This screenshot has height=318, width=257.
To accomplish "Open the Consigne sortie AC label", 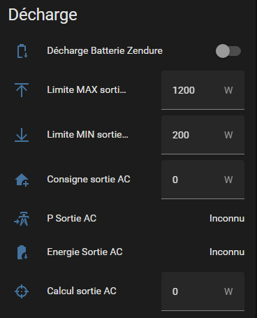I will click(89, 180).
